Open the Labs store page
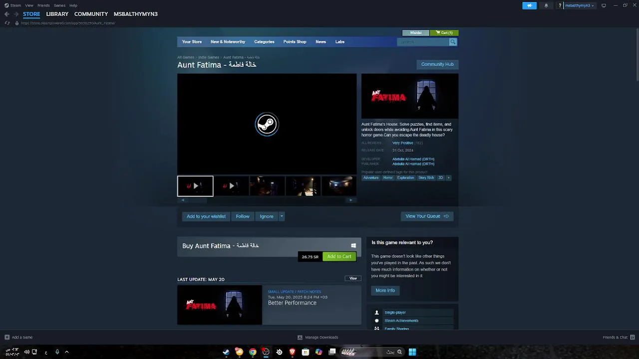This screenshot has height=359, width=639. point(340,42)
